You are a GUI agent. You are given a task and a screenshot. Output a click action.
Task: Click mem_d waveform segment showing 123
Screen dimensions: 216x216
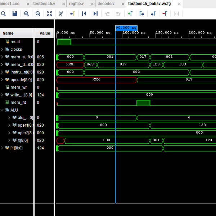pos(156,65)
